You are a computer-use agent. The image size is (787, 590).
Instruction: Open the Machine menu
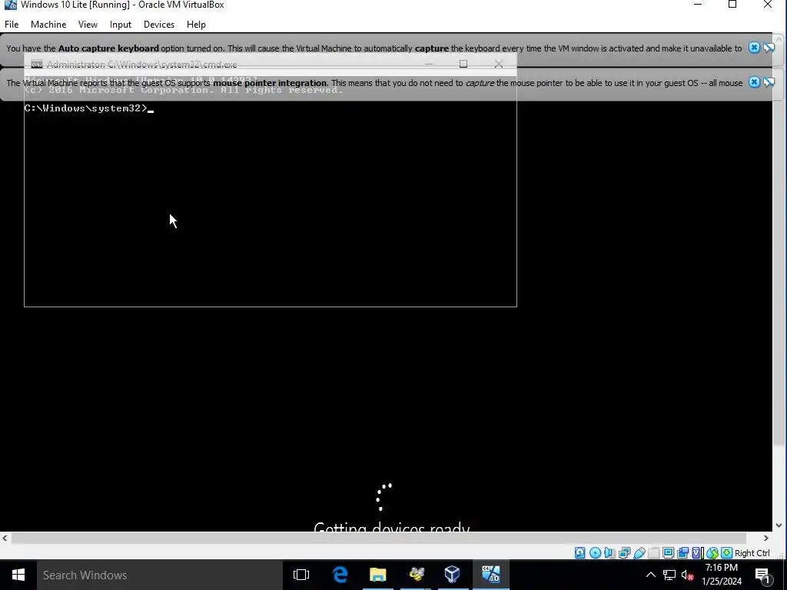tap(48, 24)
